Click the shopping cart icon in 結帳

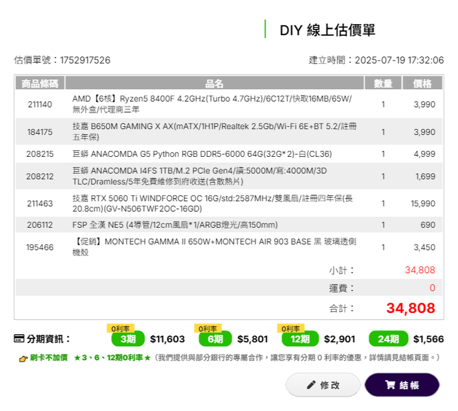point(390,385)
